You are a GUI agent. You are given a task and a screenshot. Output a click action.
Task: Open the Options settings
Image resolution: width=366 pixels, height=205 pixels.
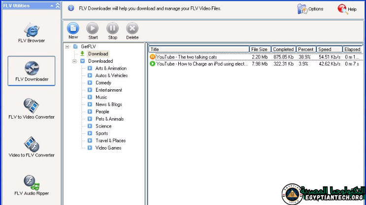coord(310,9)
